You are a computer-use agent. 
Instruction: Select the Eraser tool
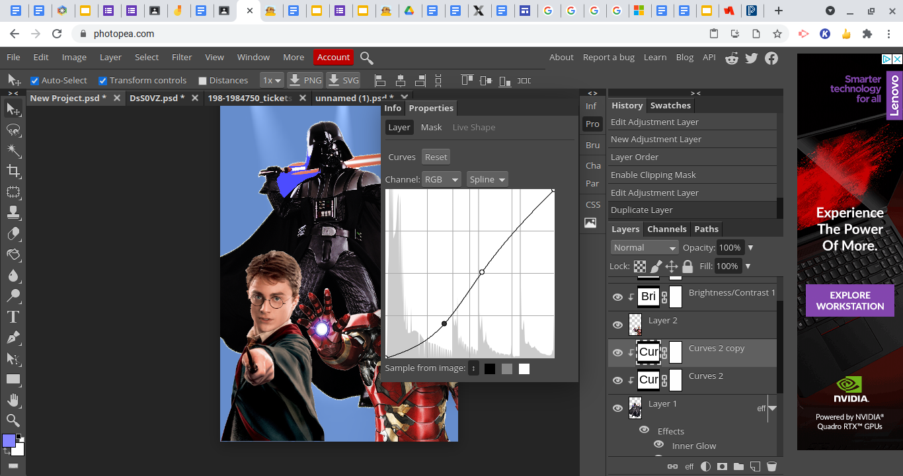[13, 233]
